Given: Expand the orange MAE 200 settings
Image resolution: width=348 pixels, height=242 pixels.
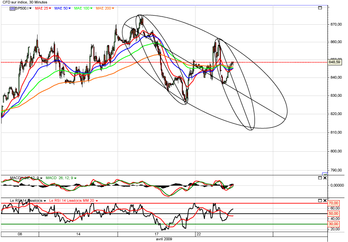Looking at the screenshot, I should [113, 8].
